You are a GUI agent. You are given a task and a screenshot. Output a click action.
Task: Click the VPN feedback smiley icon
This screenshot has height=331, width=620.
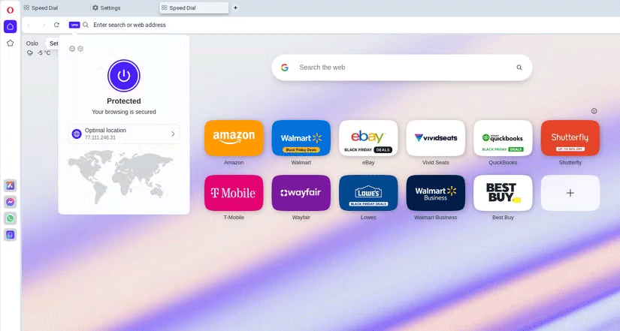pyautogui.click(x=72, y=49)
